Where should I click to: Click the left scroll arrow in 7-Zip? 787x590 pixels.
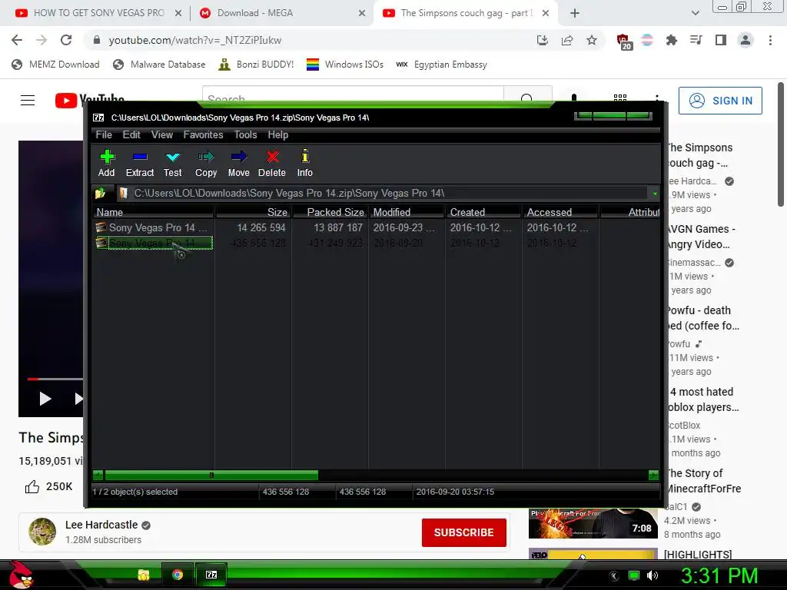(98, 475)
